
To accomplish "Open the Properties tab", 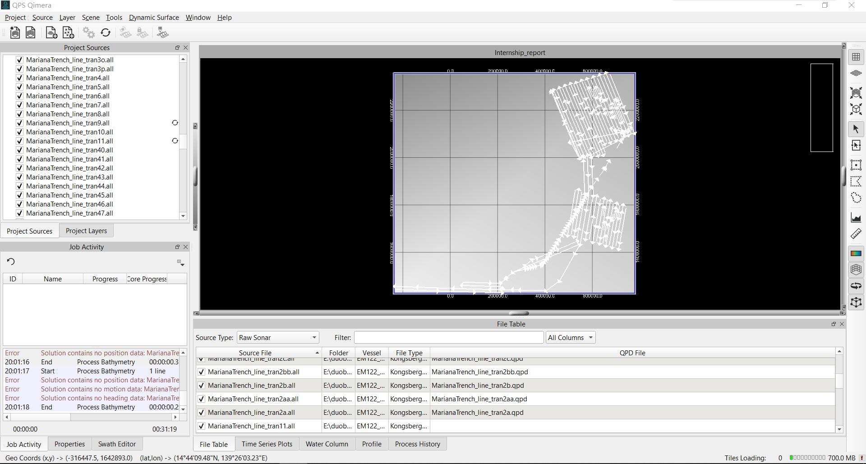I will [69, 444].
